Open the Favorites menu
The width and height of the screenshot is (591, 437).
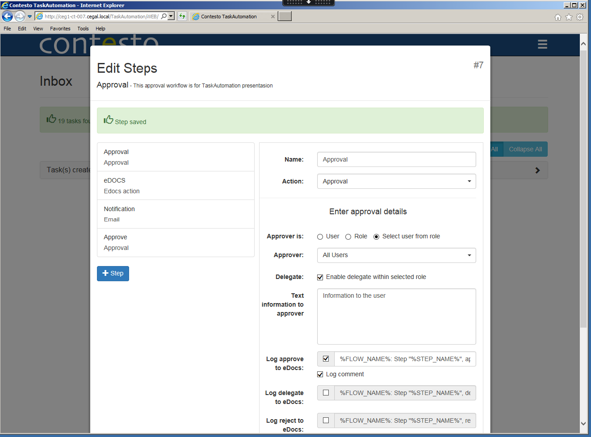60,29
